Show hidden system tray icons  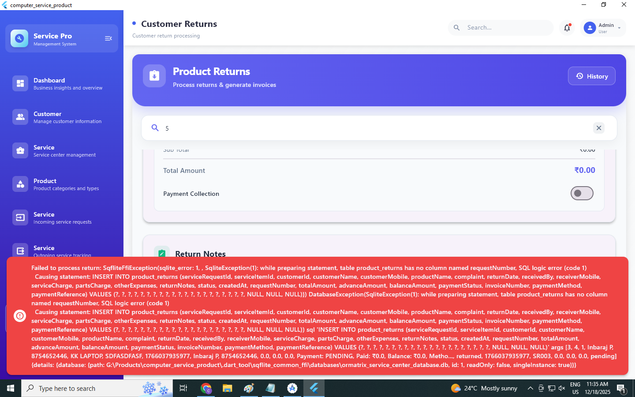530,388
